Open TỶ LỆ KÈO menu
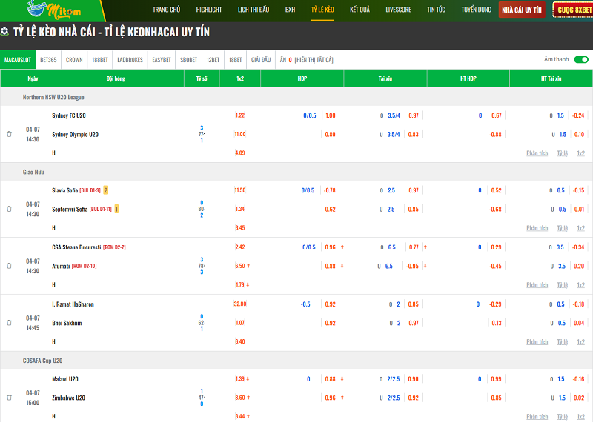The width and height of the screenshot is (593, 422). 322,10
